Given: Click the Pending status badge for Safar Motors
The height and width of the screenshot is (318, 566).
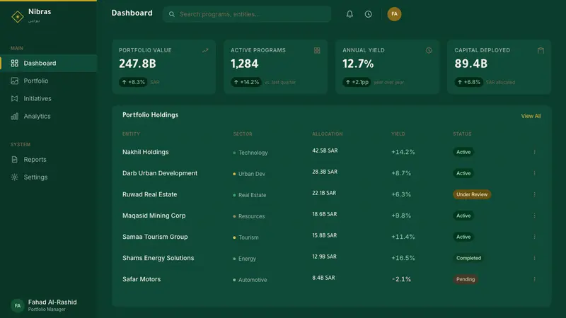Looking at the screenshot, I should click(x=466, y=279).
